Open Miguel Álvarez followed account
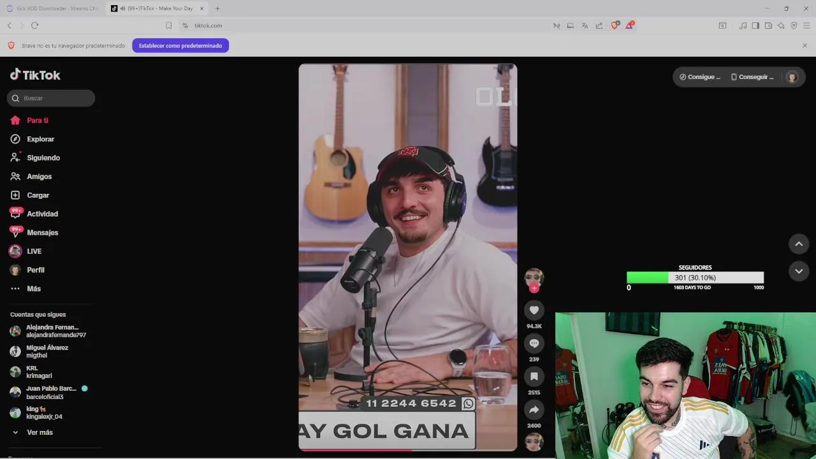Image resolution: width=816 pixels, height=459 pixels. tap(40, 351)
